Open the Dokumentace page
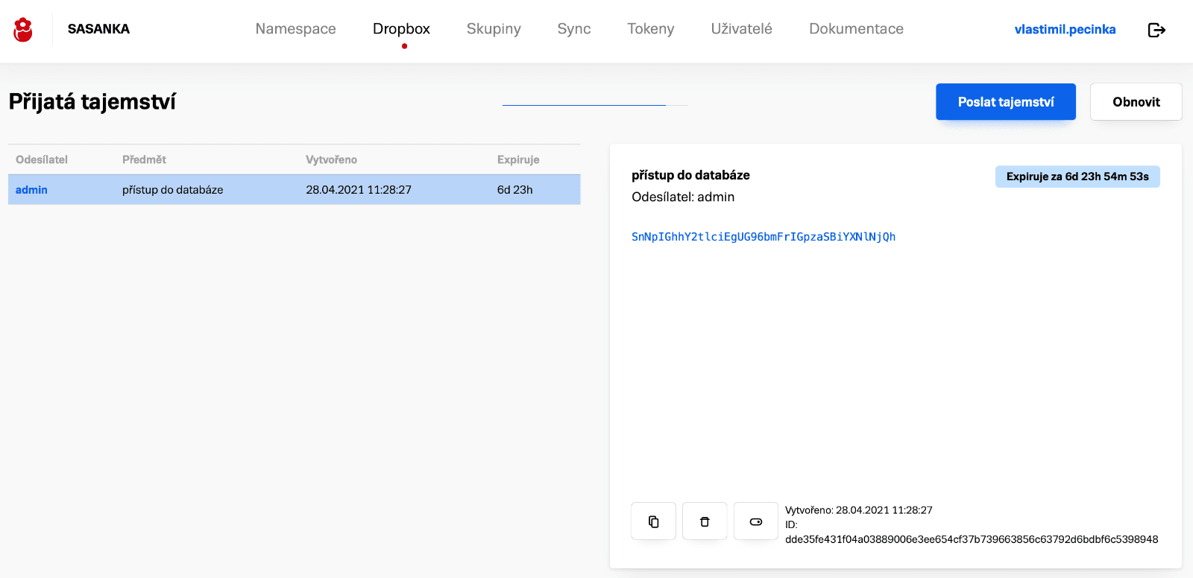1193x578 pixels. 856,29
